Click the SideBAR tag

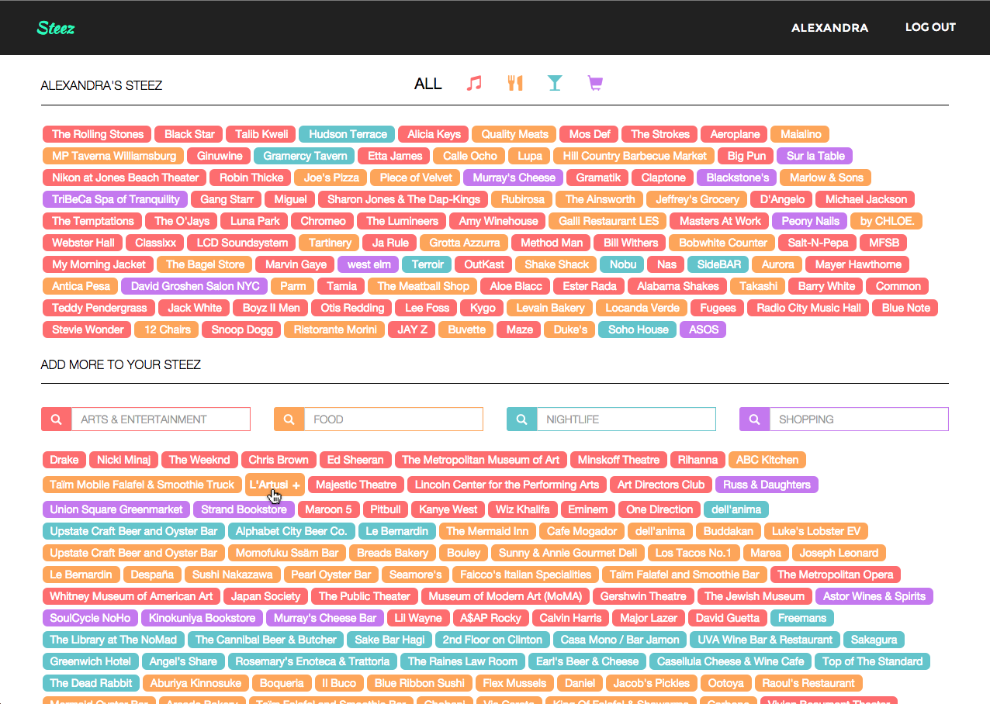[x=718, y=264]
